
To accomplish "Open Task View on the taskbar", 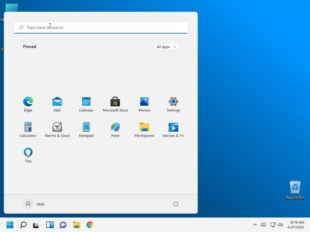I will (x=36, y=225).
